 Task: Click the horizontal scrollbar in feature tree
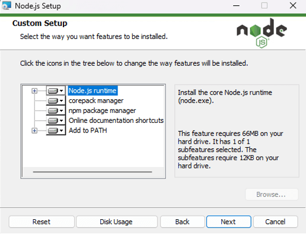tap(93, 172)
